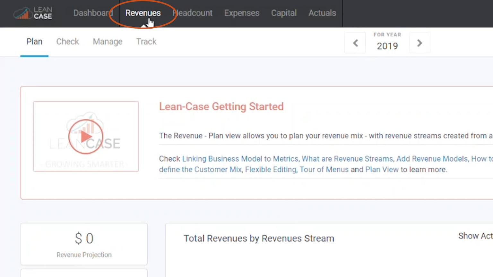Open the 'Tour of Menus' link
Image resolution: width=493 pixels, height=277 pixels.
(x=325, y=170)
